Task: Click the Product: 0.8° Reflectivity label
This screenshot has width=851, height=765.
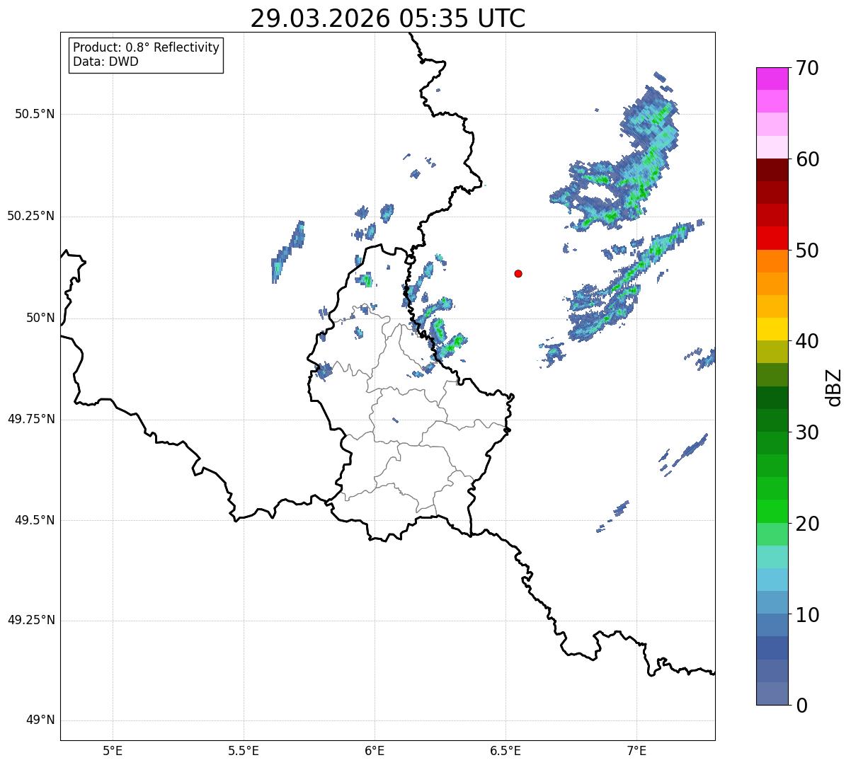Action: [x=147, y=47]
